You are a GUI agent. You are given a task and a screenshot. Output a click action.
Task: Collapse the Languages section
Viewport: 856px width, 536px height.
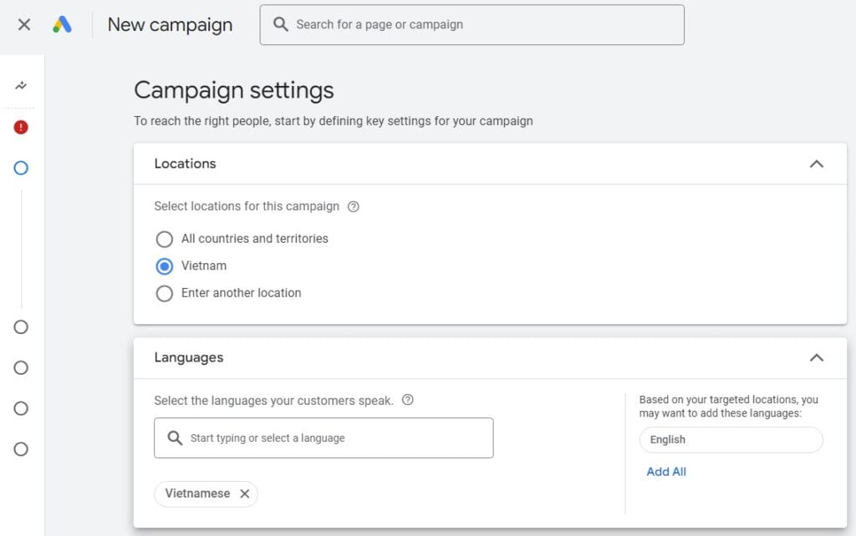(817, 357)
